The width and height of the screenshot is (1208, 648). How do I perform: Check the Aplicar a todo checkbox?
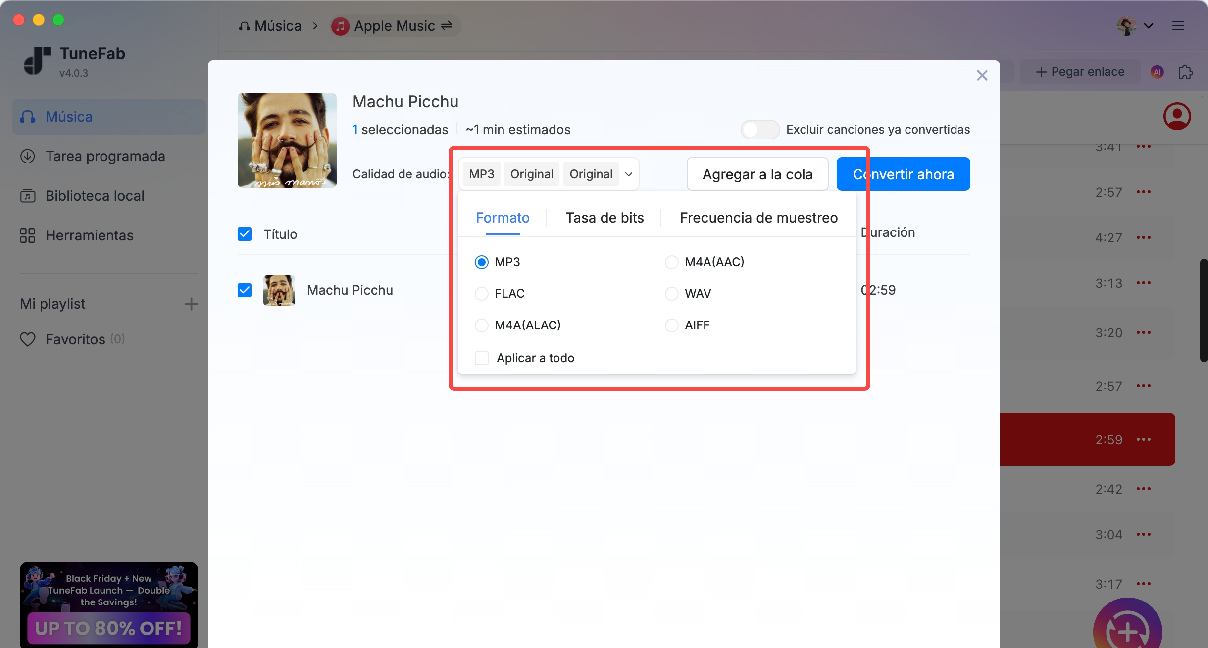(x=482, y=358)
